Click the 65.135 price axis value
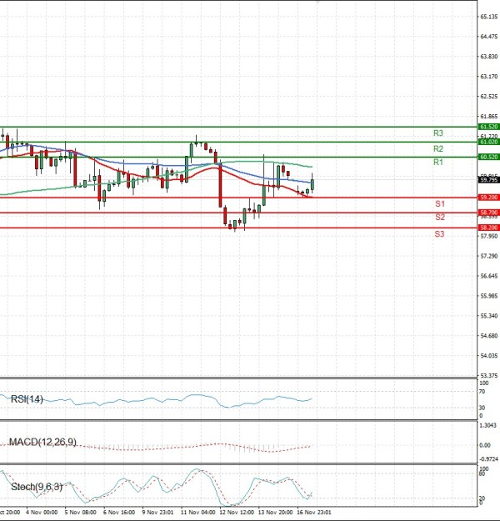The height and width of the screenshot is (521, 500). pos(488,17)
